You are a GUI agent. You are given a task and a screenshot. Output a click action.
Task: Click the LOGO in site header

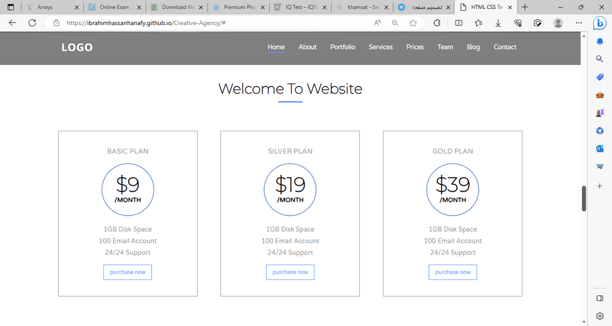coord(77,47)
